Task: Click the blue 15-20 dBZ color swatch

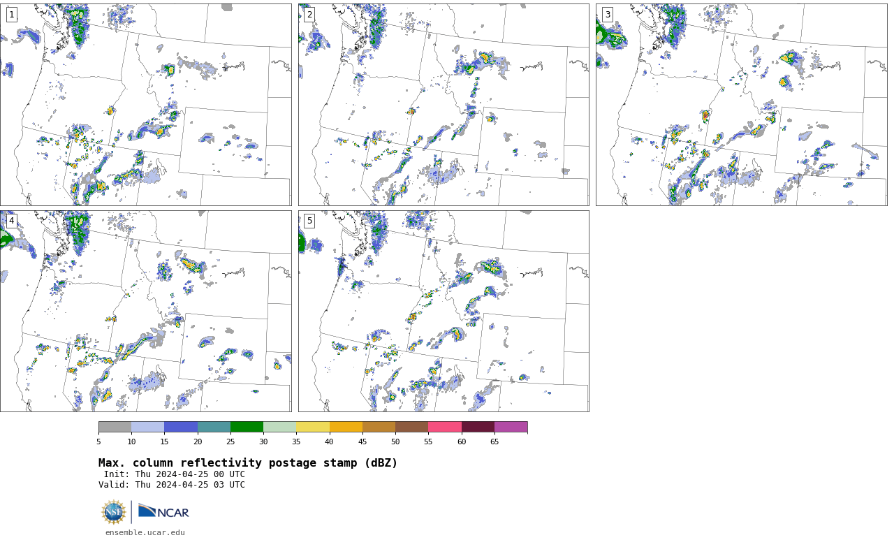Action: pyautogui.click(x=181, y=427)
